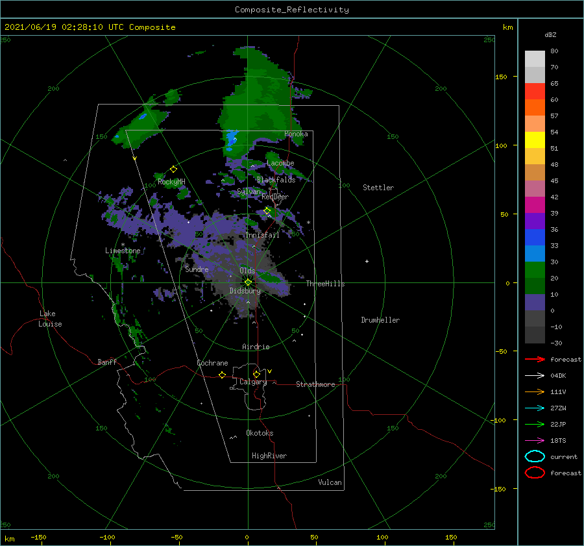The height and width of the screenshot is (546, 584).
Task: Click the 2021/06/19 02:28:10 UTC timestamp
Action: point(66,27)
